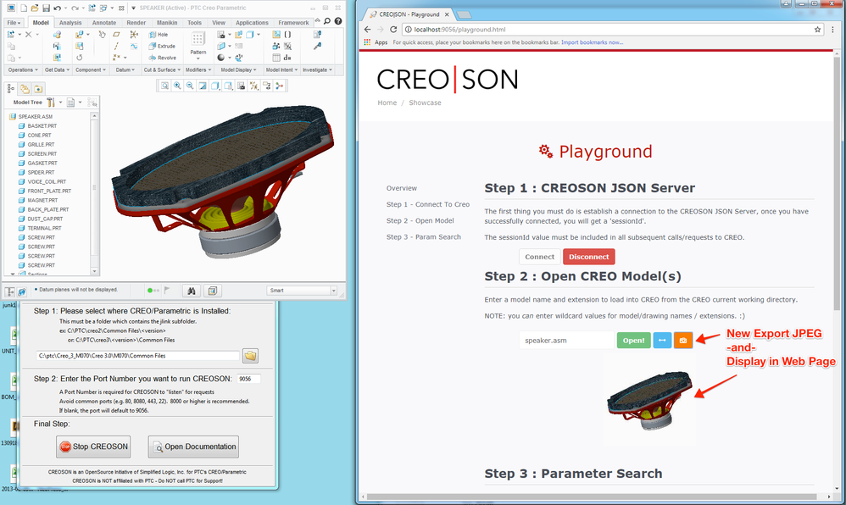Click the Appearance Gallery sphere icon
Screen dimensions: 846x505
pos(221,58)
